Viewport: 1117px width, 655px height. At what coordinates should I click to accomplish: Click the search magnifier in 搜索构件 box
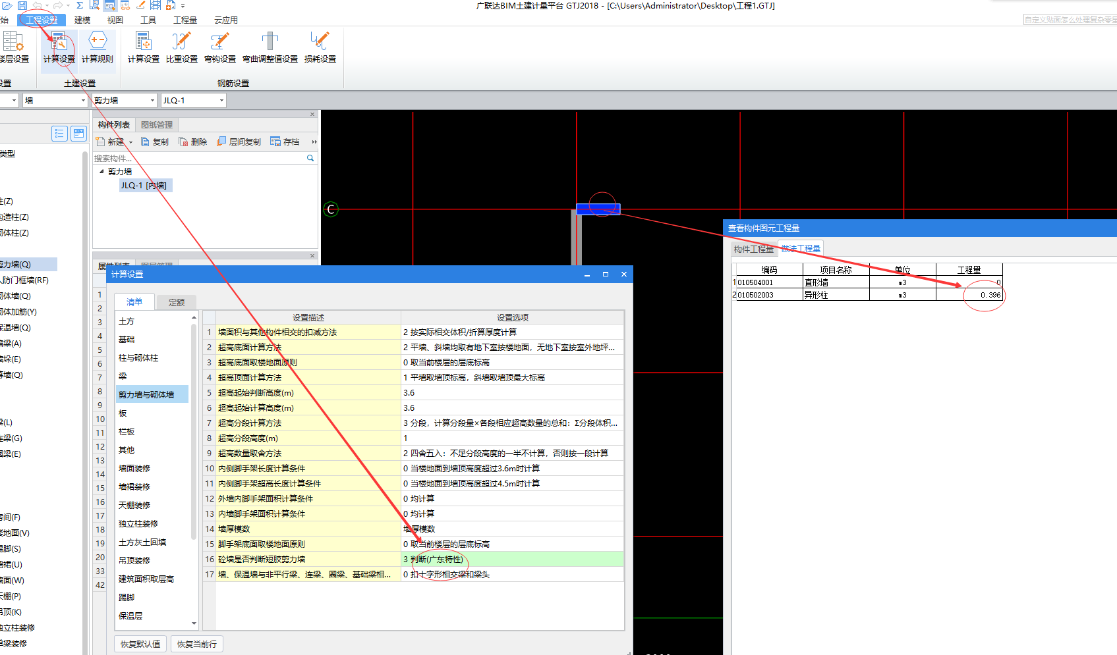(310, 158)
